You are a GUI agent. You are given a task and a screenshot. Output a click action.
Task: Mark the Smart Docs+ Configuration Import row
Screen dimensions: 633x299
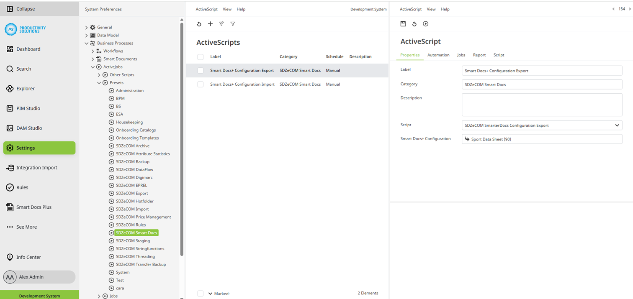[200, 84]
